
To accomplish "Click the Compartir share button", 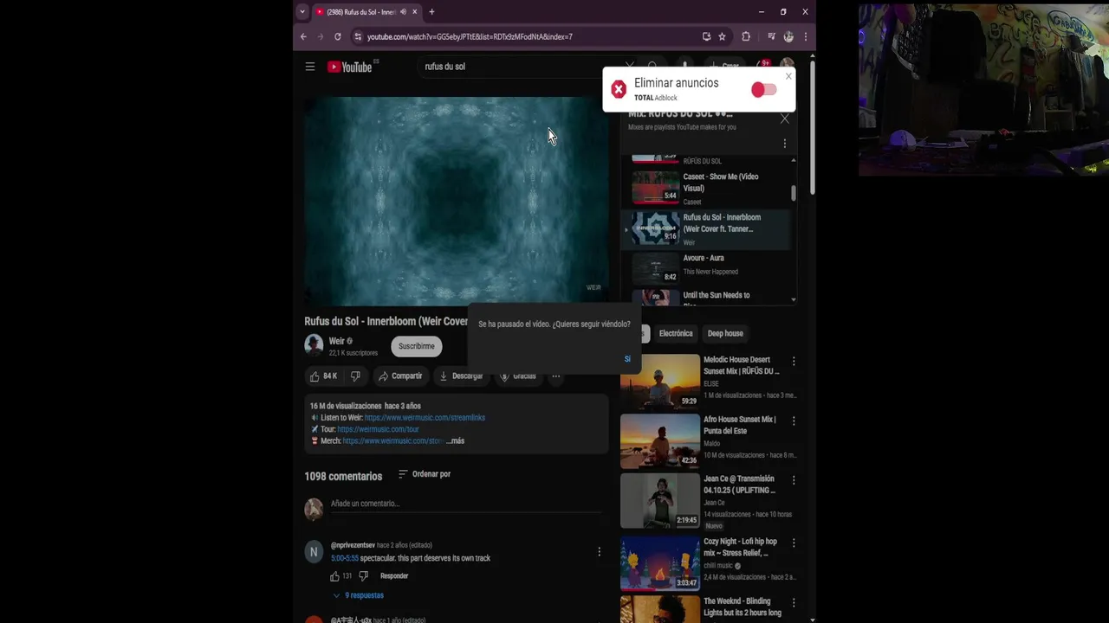I will pyautogui.click(x=400, y=376).
